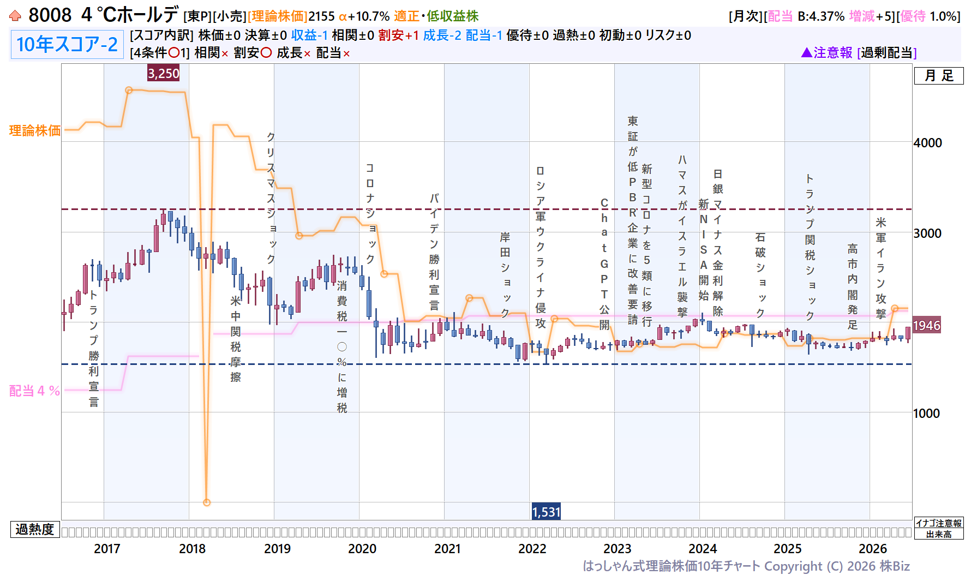Click the 割安○ condition result

(253, 53)
